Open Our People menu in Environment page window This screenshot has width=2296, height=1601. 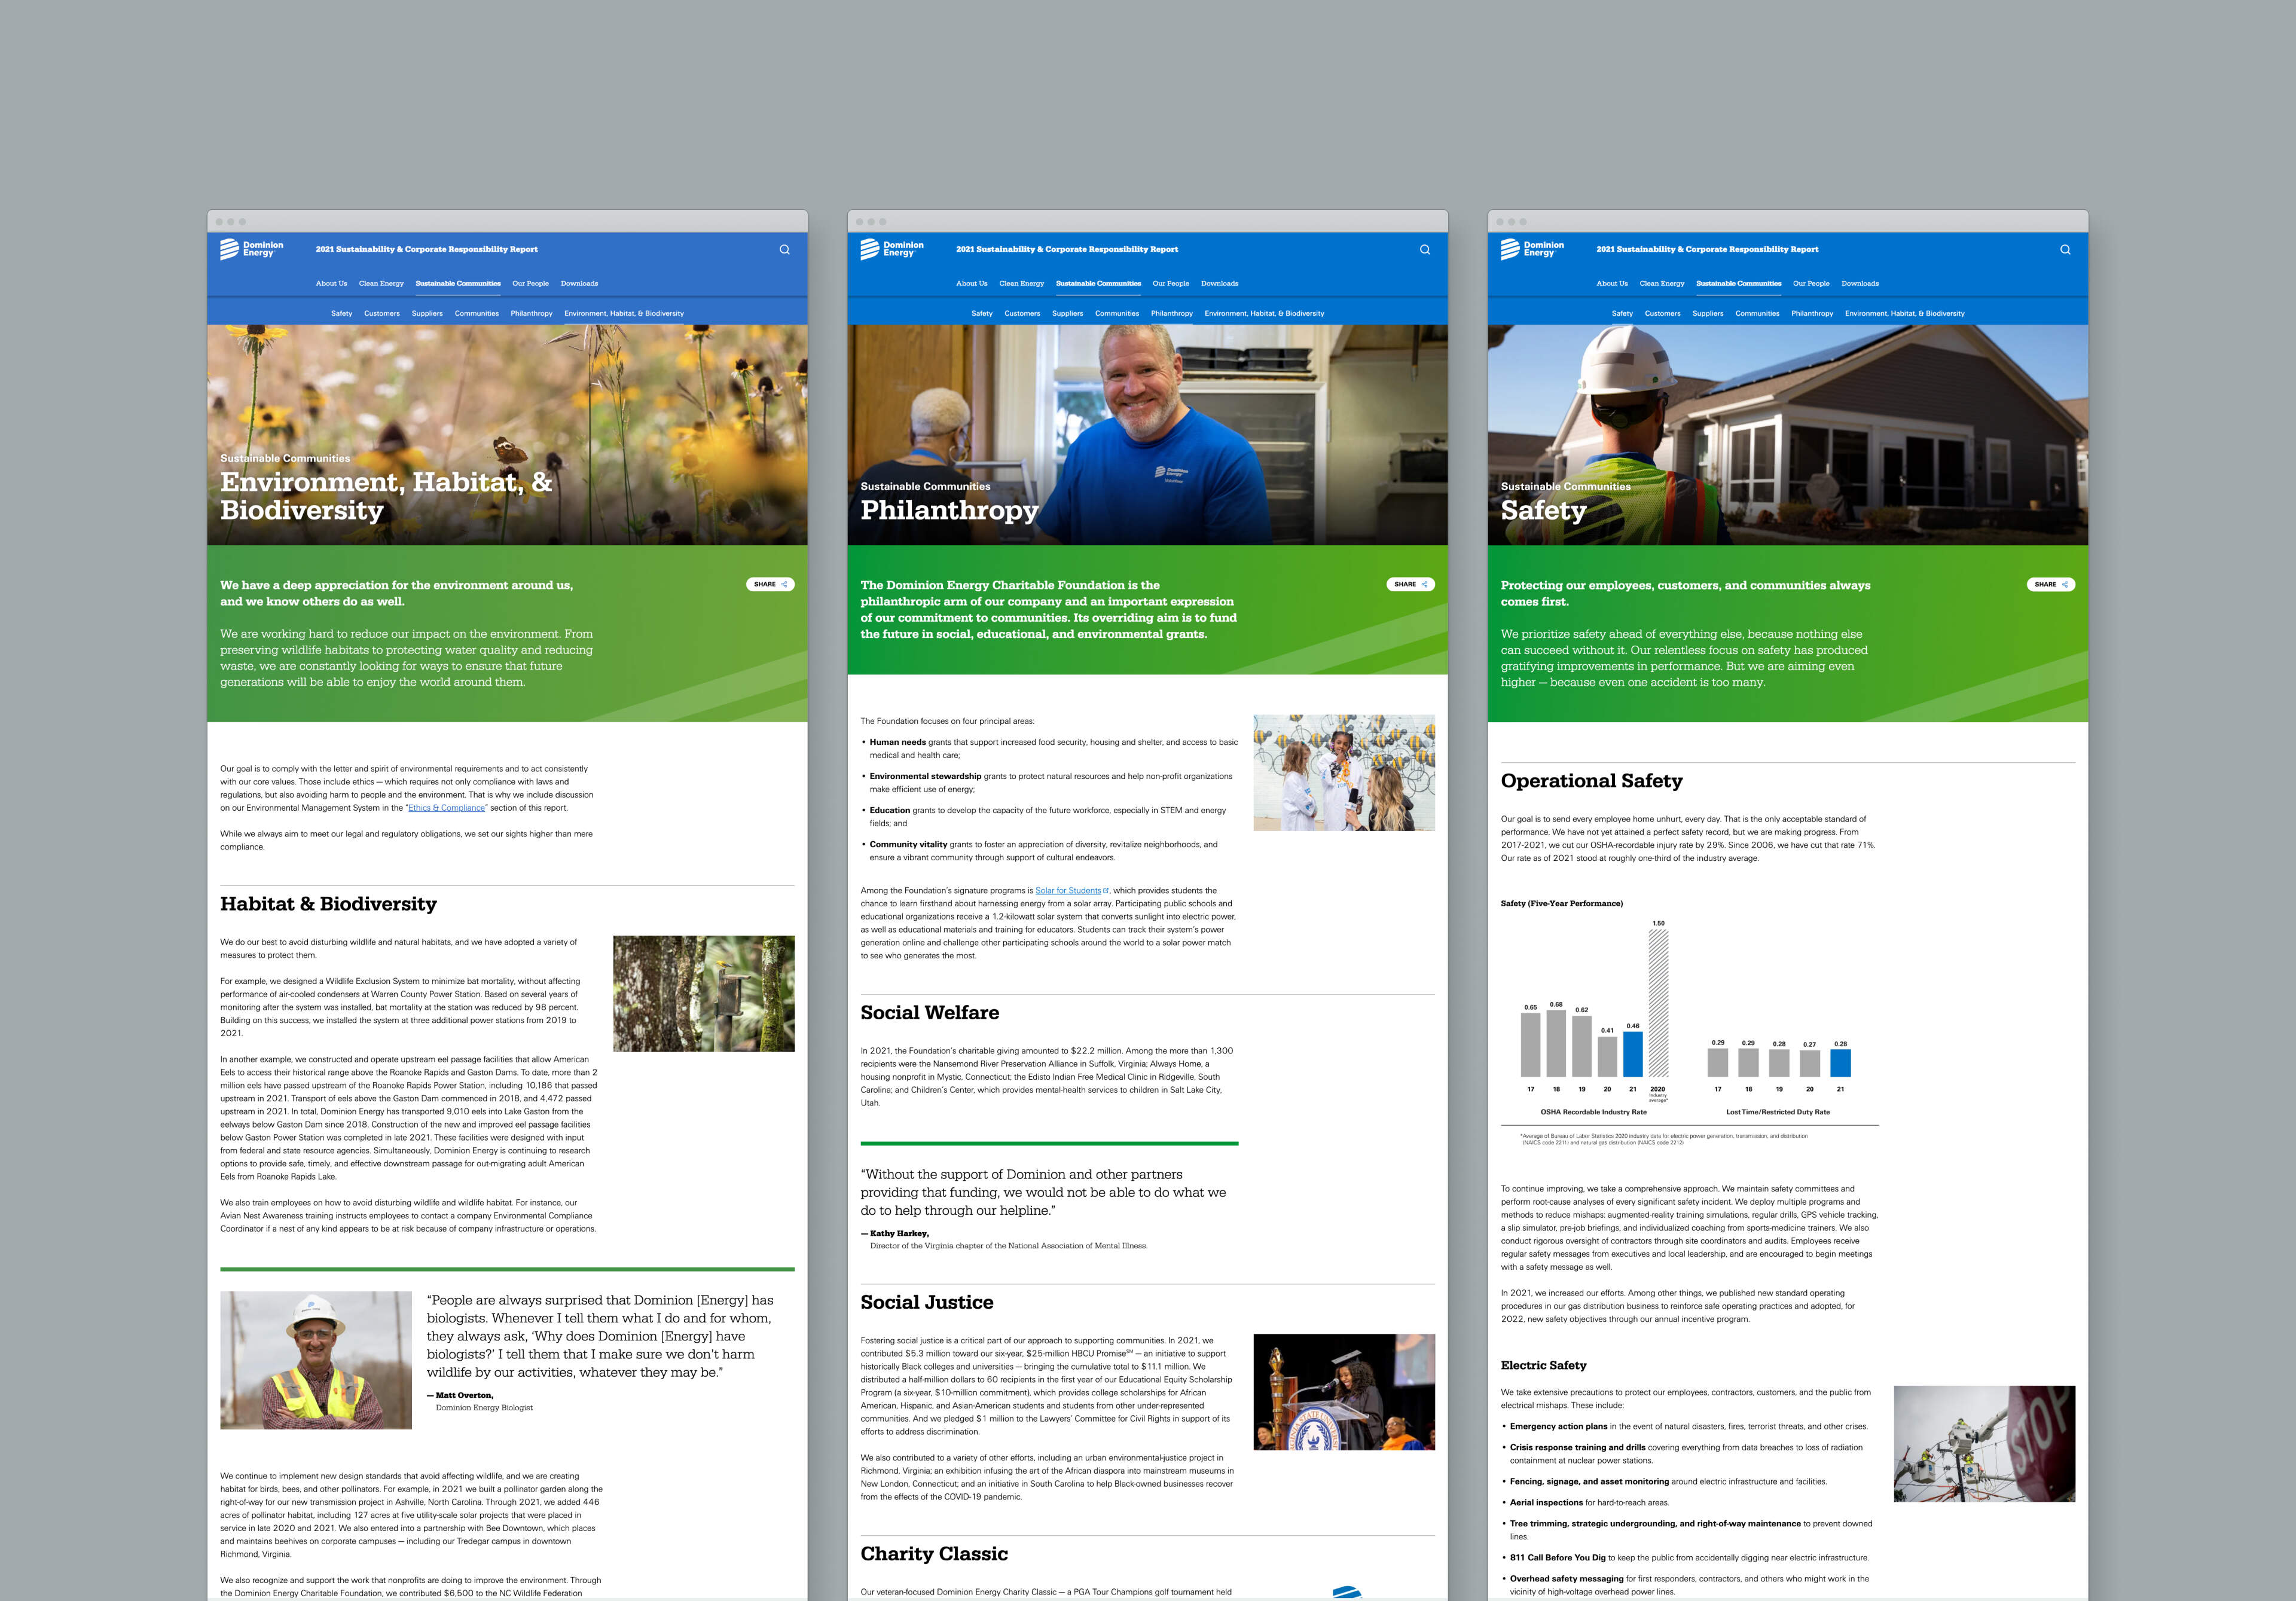[x=530, y=283]
